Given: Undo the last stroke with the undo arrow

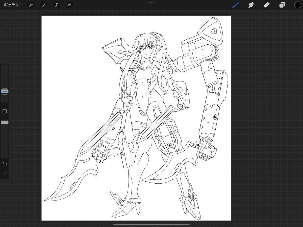Looking at the screenshot, I should 5,164.
